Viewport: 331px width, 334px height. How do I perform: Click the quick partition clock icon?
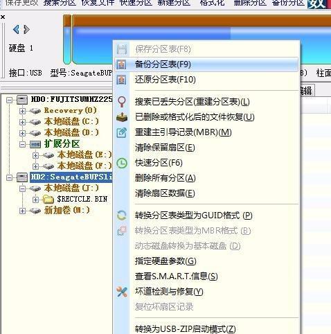tap(122, 163)
